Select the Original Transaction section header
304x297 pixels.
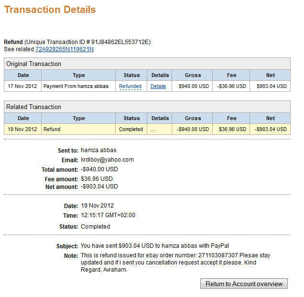click(34, 64)
